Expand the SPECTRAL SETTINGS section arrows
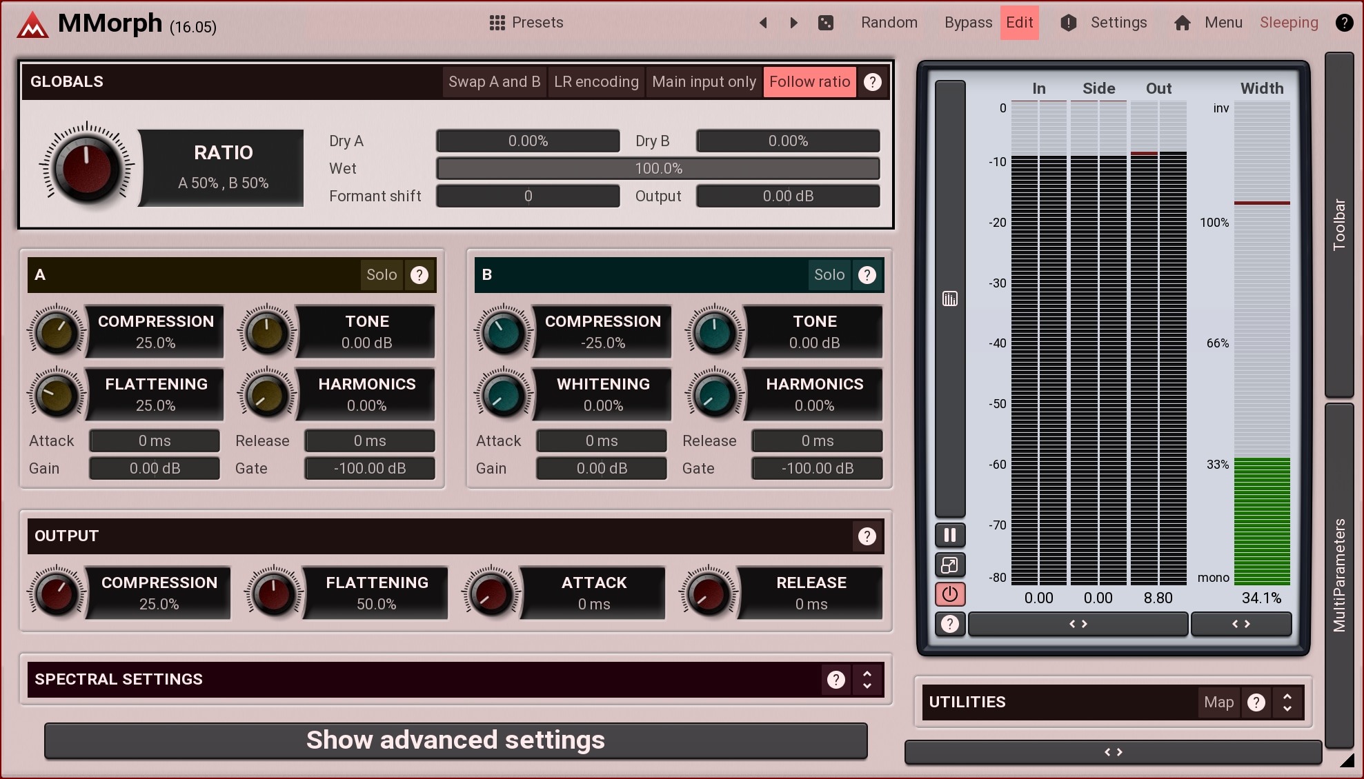 tap(867, 680)
